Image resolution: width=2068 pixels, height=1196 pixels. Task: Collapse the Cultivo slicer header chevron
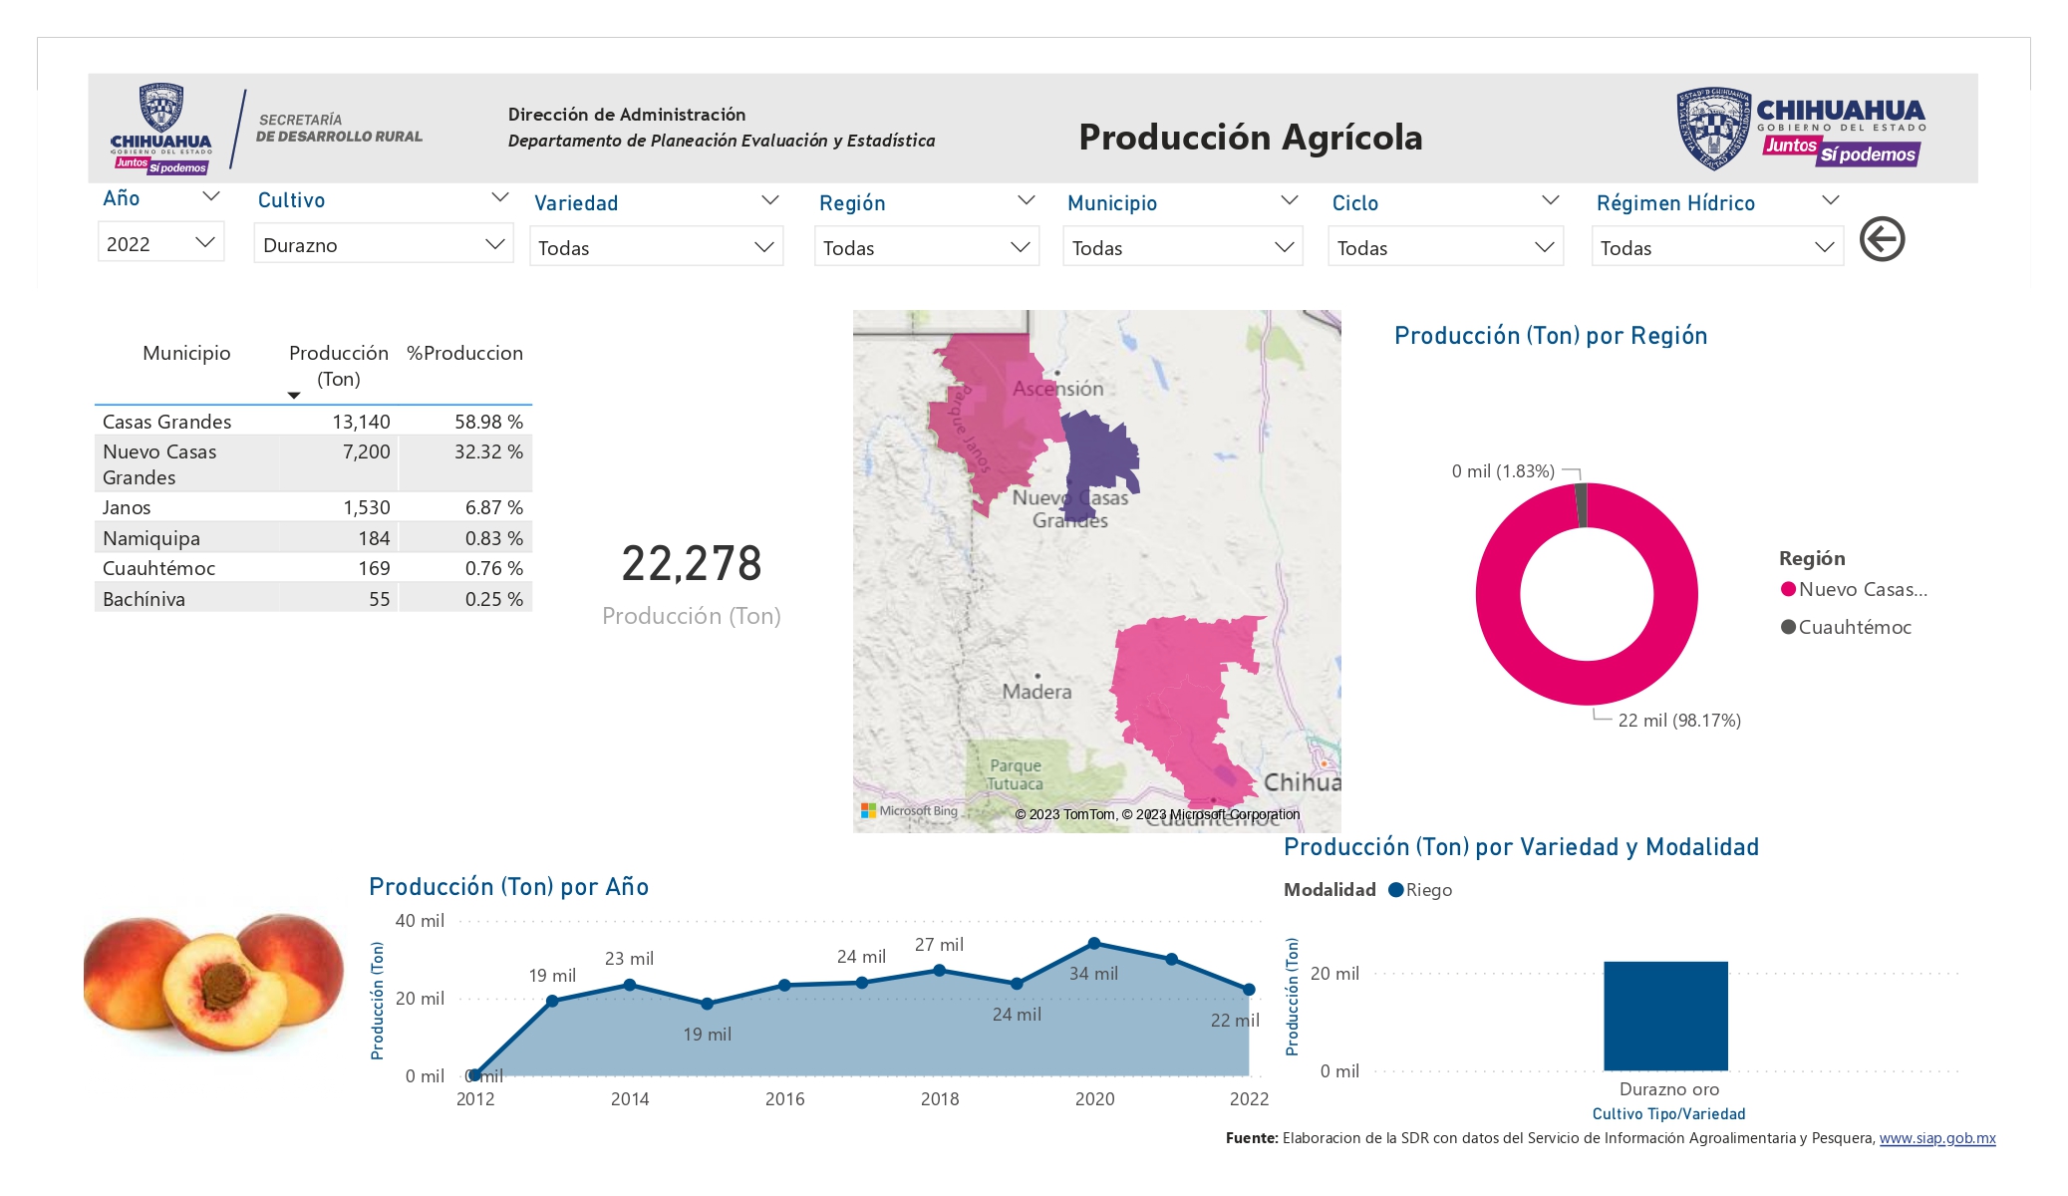[x=500, y=198]
